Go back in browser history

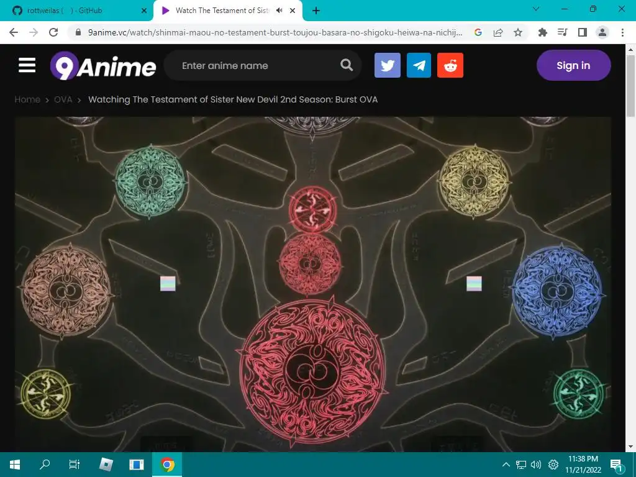coord(14,32)
